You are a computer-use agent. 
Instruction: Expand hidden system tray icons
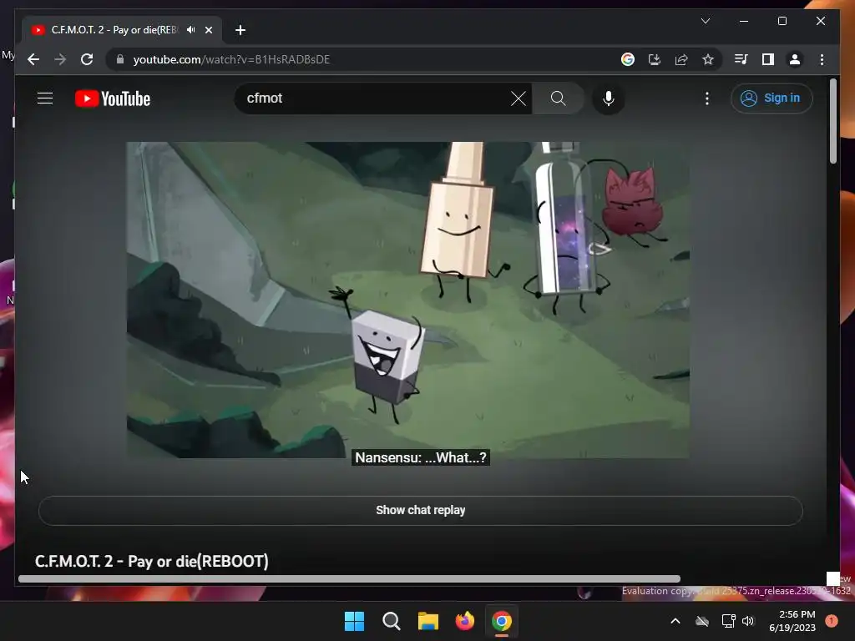675,621
